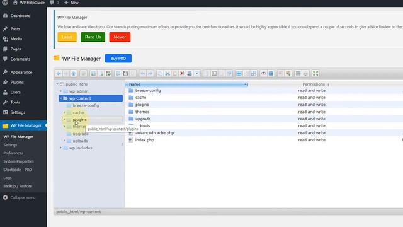
Task: Expand the uploads folder arrow in tree
Action: tap(64, 141)
